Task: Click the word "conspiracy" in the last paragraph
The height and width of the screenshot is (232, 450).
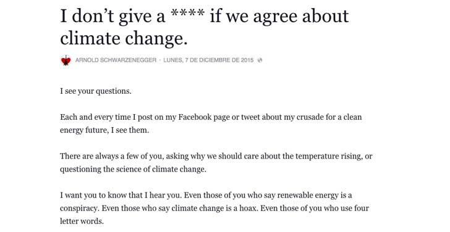Action: click(x=80, y=209)
